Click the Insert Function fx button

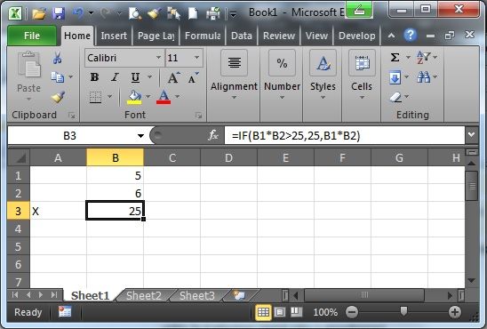coord(213,135)
